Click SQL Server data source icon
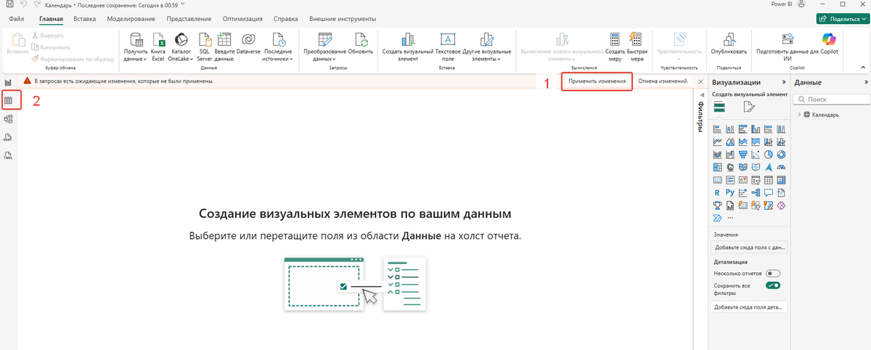 point(205,46)
